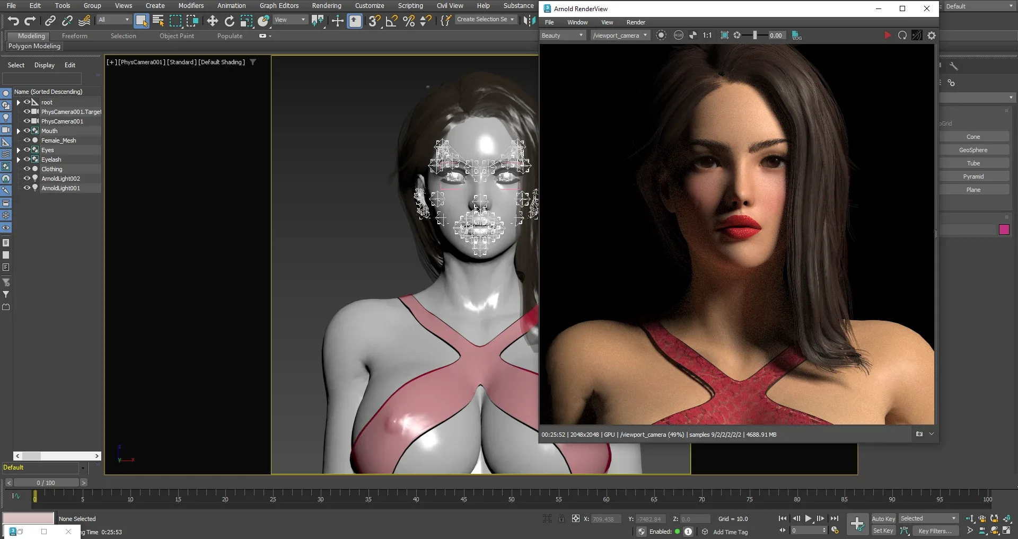Open the LOG icon in RenderView
Image resolution: width=1018 pixels, height=539 pixels.
796,36
